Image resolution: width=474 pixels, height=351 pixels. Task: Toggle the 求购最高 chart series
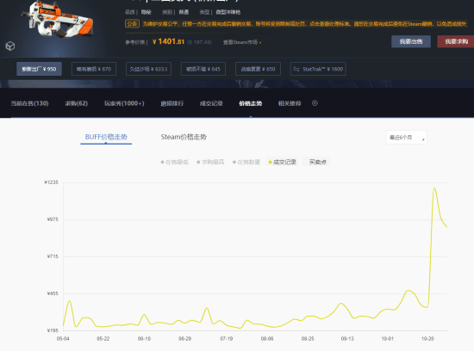coord(210,162)
